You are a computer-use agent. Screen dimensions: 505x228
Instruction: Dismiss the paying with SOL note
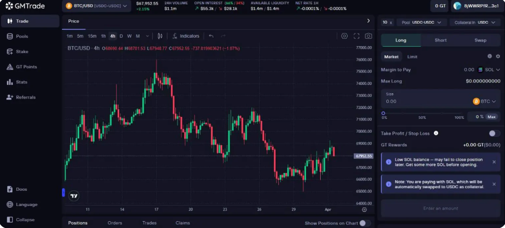494,184
